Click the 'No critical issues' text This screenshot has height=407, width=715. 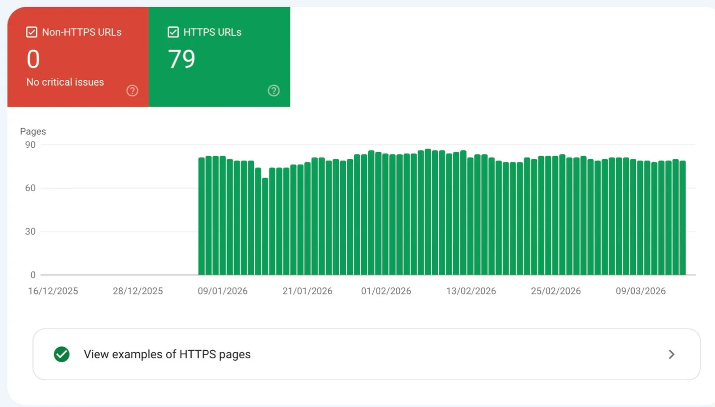tap(65, 82)
